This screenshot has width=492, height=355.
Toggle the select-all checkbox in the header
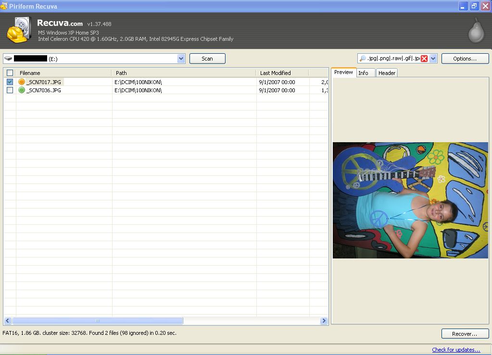pyautogui.click(x=10, y=73)
